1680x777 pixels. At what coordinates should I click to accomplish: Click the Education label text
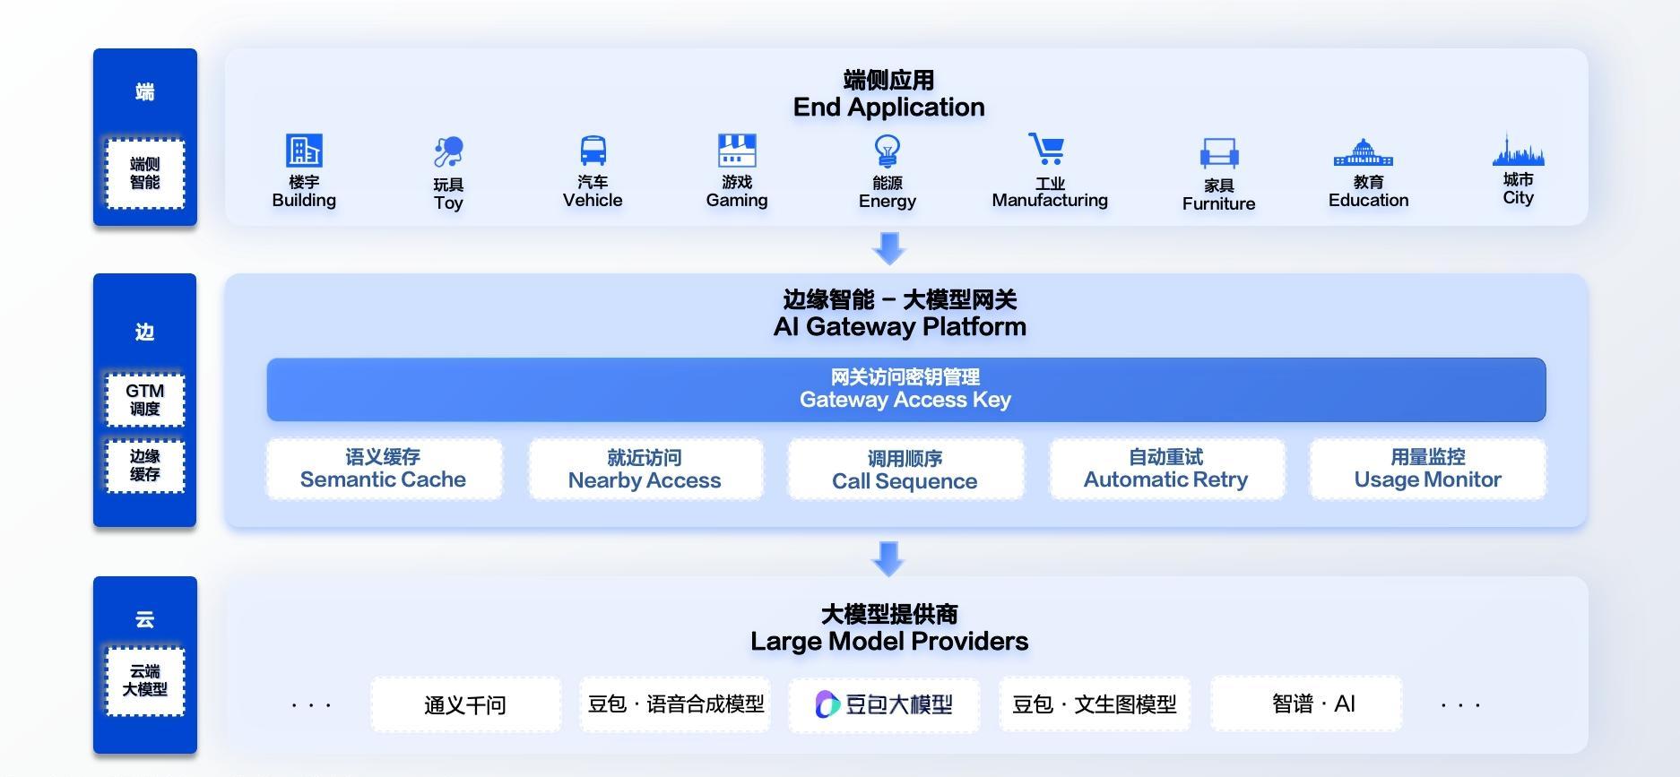click(x=1368, y=200)
